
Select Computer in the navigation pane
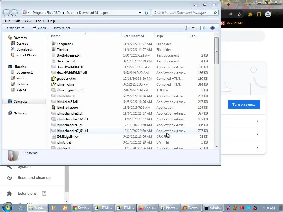point(24,102)
